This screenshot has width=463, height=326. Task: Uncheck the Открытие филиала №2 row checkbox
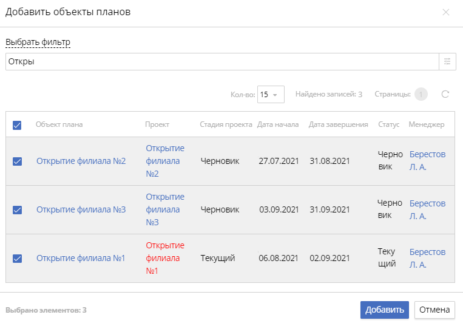[17, 161]
